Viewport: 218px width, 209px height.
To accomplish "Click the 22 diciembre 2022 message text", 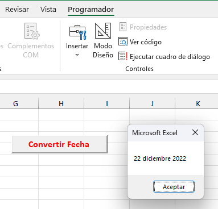I will (160, 158).
